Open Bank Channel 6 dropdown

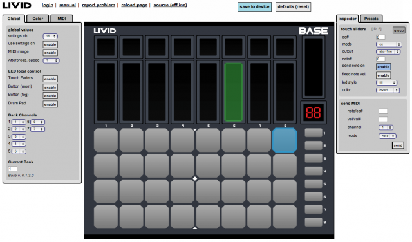37,122
